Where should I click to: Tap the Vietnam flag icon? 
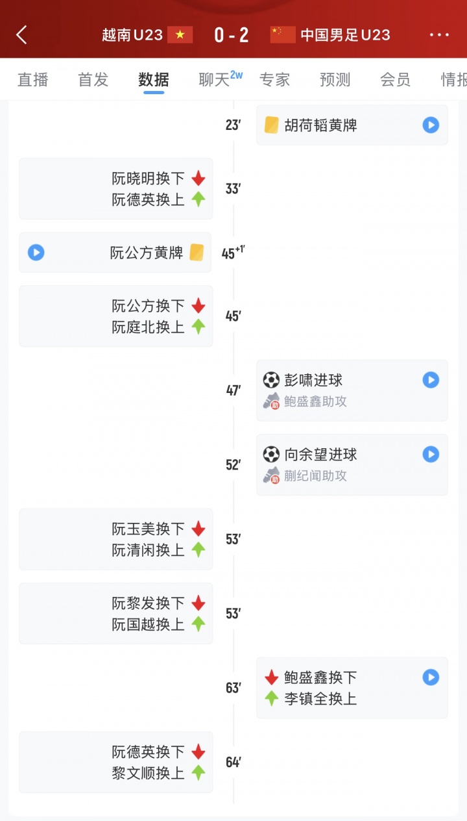click(180, 35)
